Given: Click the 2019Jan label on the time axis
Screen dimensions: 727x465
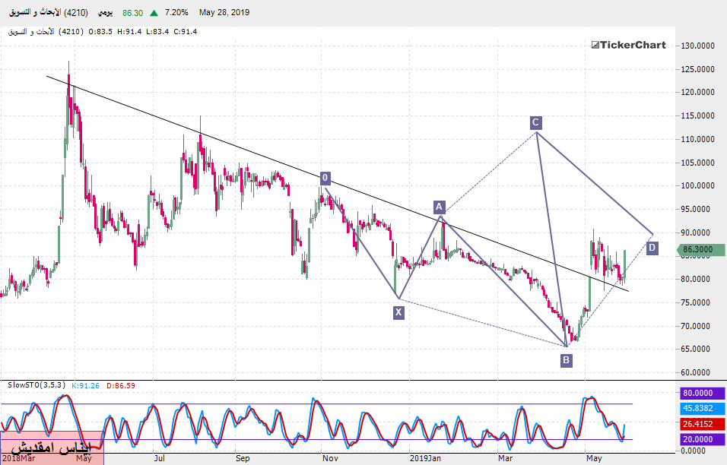Looking at the screenshot, I should (x=425, y=458).
